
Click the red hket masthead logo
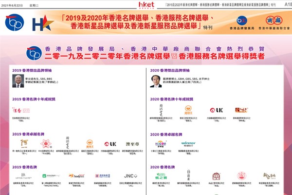click(x=146, y=5)
